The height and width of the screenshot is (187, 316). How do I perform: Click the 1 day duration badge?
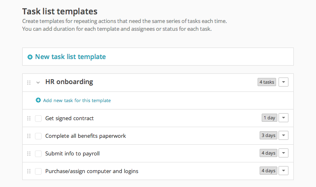point(269,118)
